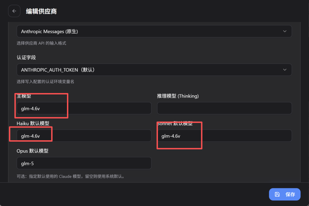
Task: Click the 认证字段 label
Action: (26, 58)
